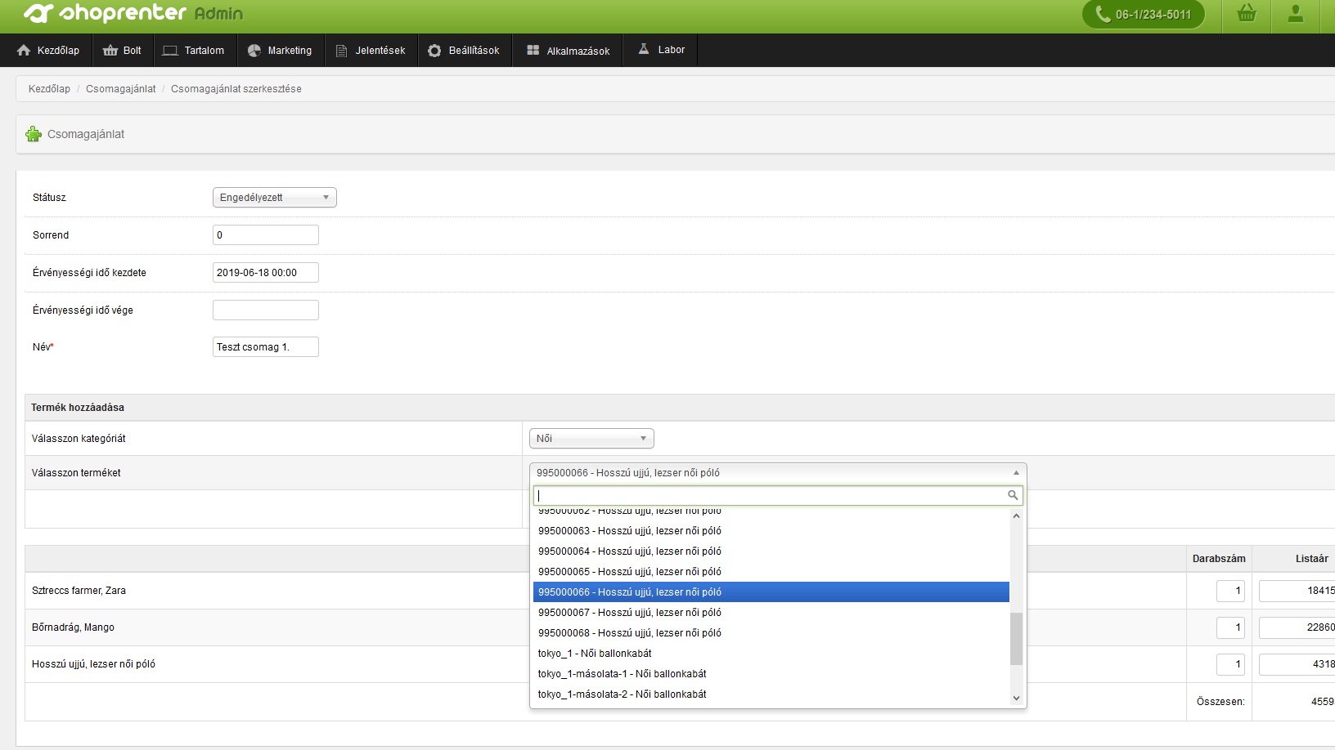
Task: Click the Csomagajánlat breadcrumb link
Action: (120, 89)
